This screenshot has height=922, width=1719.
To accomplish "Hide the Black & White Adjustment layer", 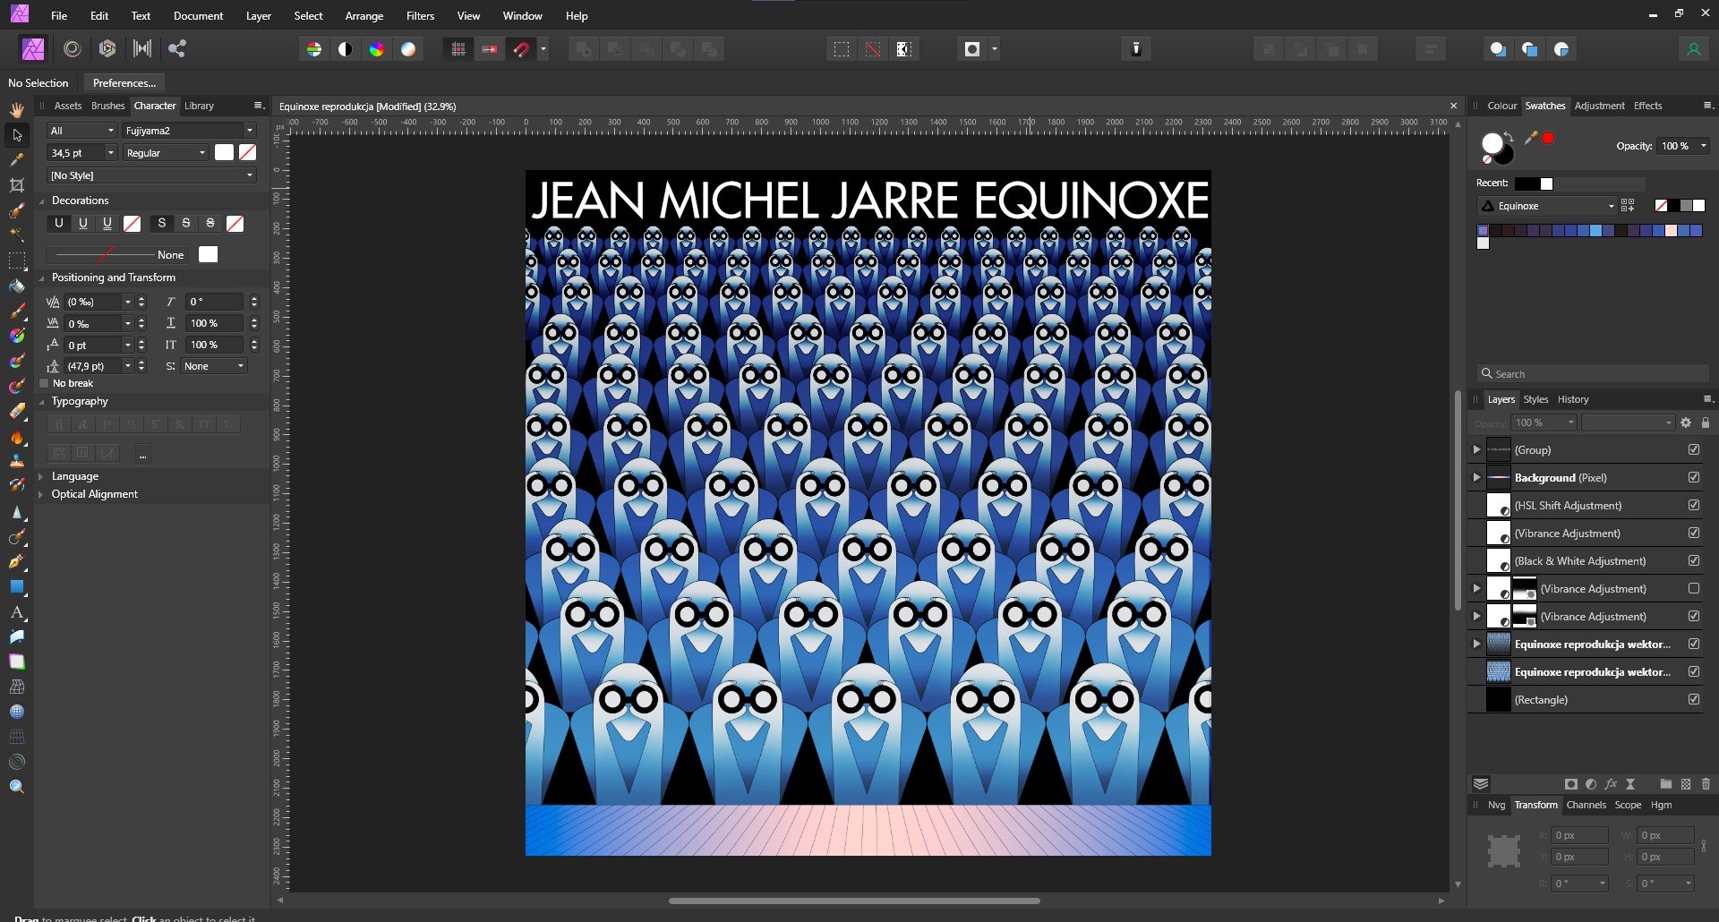I will click(x=1694, y=560).
